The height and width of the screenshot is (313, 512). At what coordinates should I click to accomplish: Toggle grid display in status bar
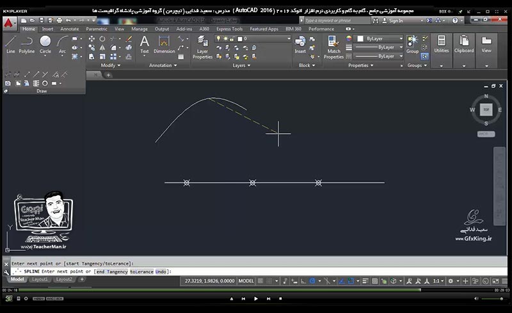click(x=260, y=281)
